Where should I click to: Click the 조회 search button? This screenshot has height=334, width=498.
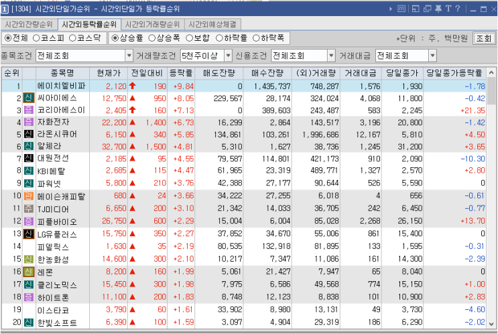(x=484, y=38)
